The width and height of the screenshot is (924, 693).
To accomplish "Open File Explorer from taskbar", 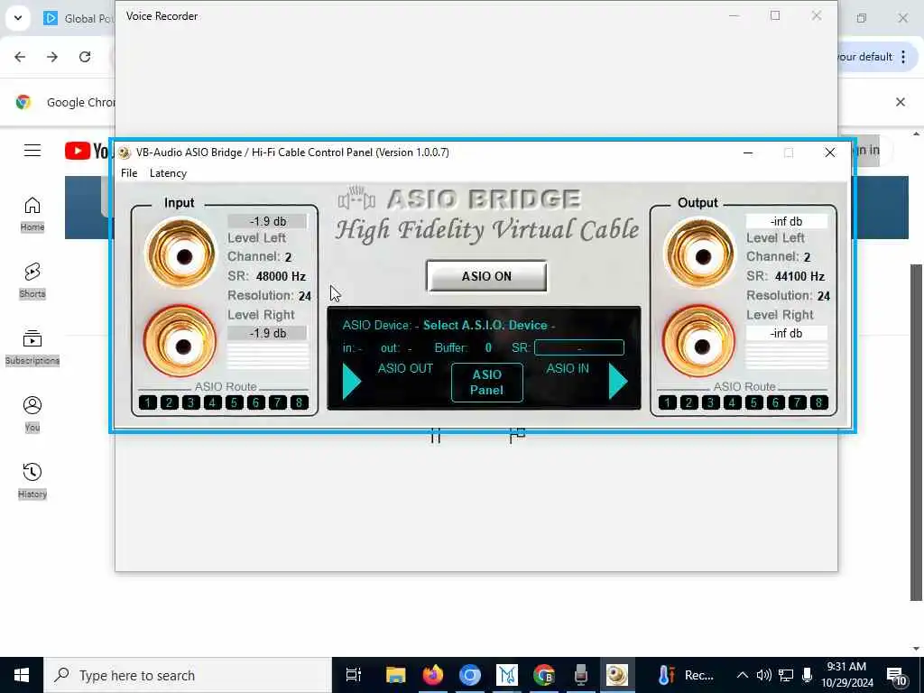I will pos(396,675).
